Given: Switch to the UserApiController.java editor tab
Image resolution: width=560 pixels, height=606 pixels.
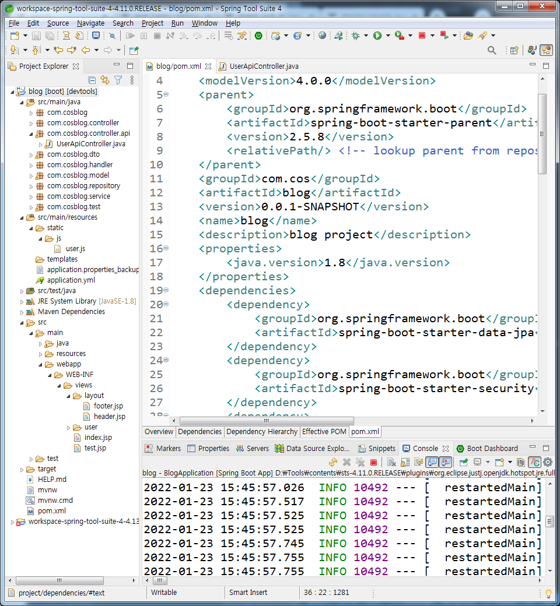Looking at the screenshot, I should [x=259, y=66].
